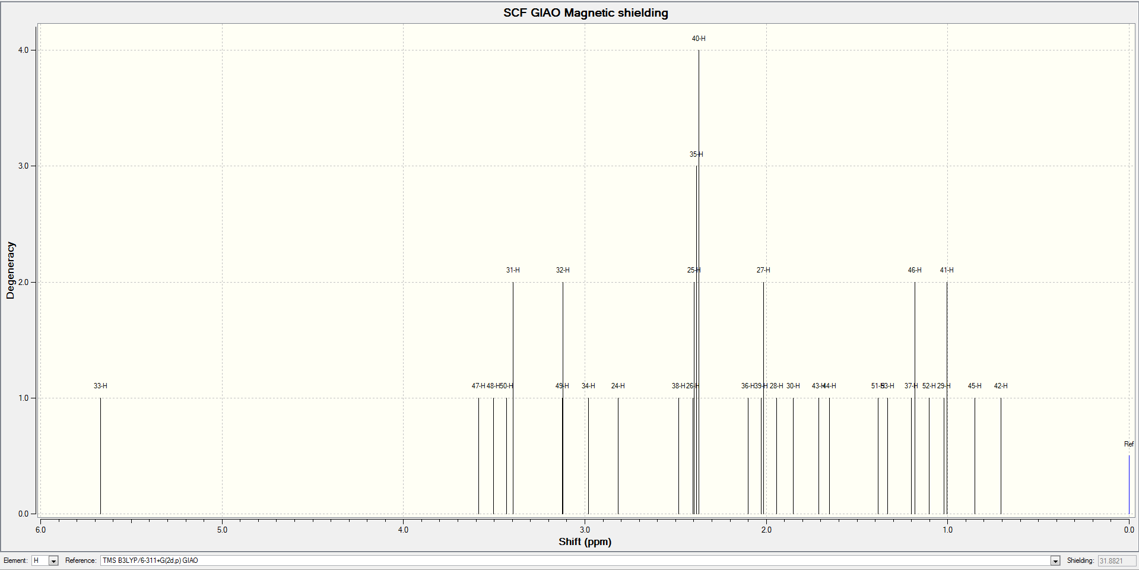The width and height of the screenshot is (1139, 570).
Task: Select the 41-H peak label
Action: tap(947, 270)
